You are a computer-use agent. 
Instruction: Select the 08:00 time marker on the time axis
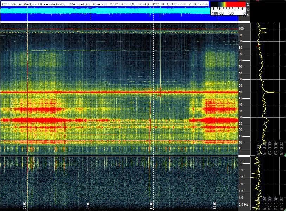(x=88, y=204)
